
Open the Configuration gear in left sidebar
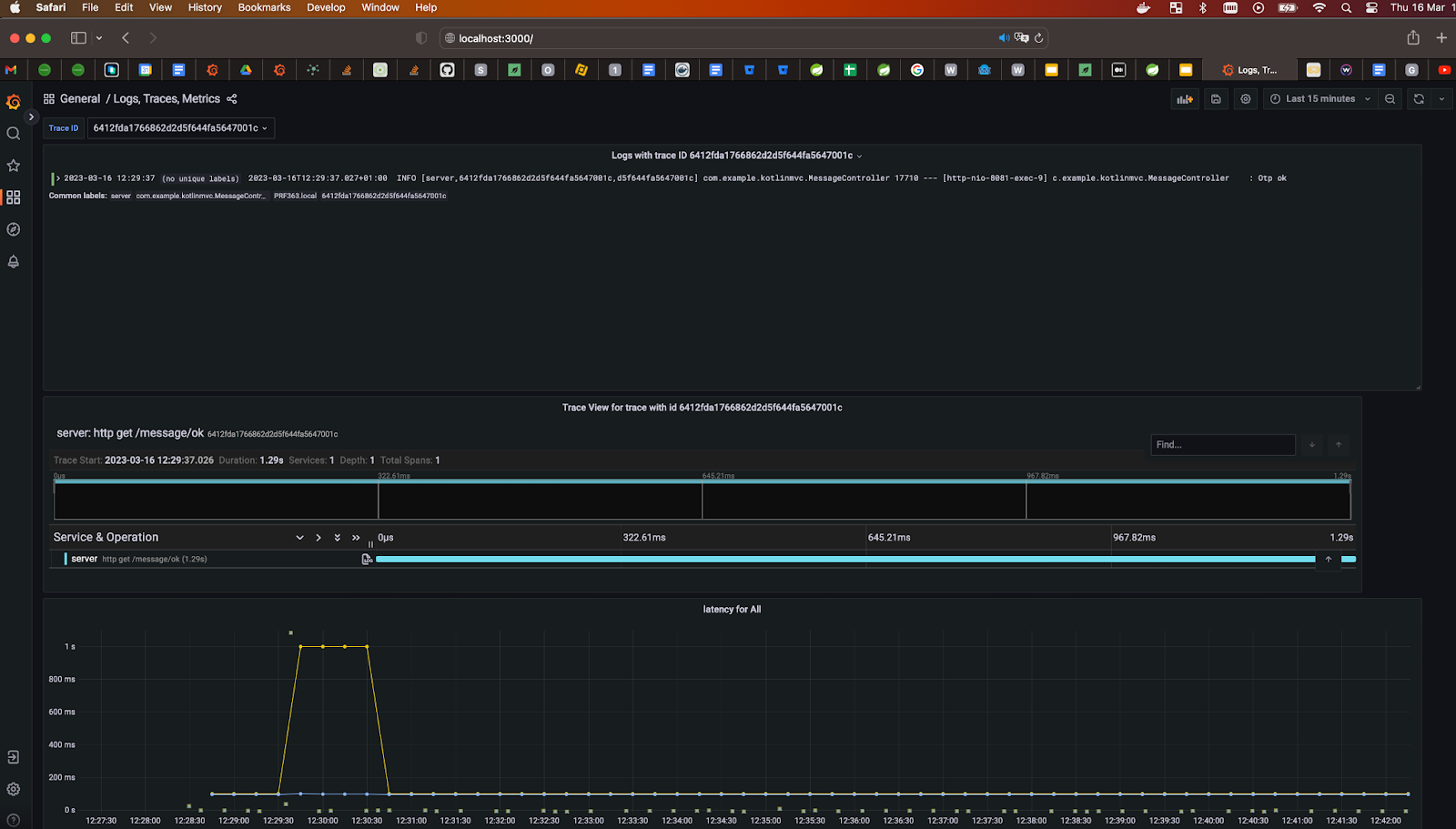click(x=13, y=789)
